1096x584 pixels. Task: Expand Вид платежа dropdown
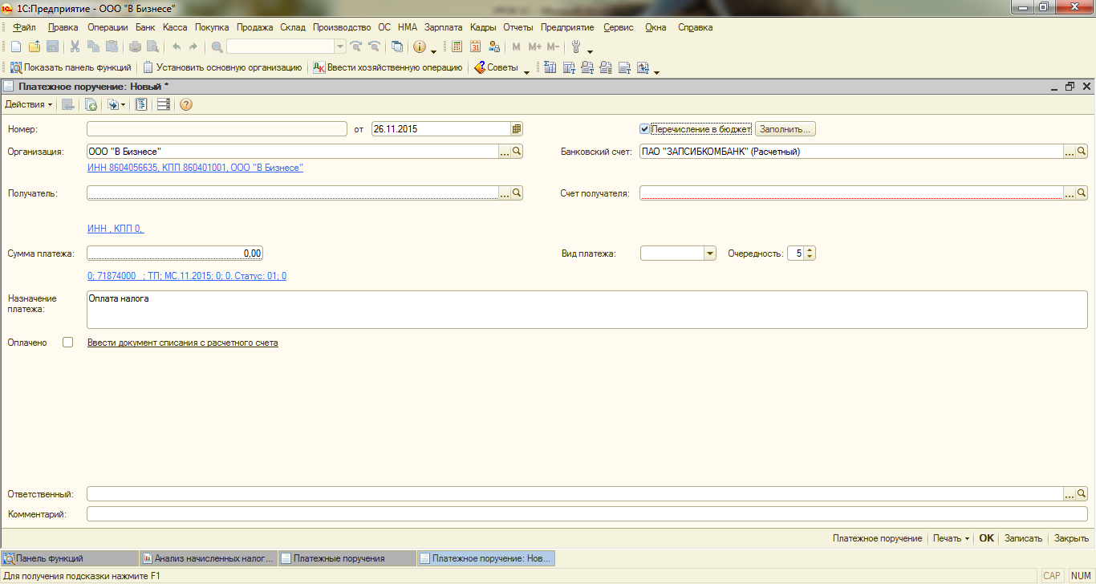(x=709, y=253)
